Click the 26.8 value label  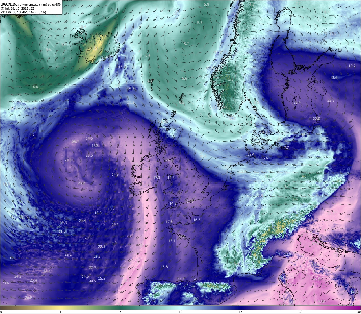(28, 298)
